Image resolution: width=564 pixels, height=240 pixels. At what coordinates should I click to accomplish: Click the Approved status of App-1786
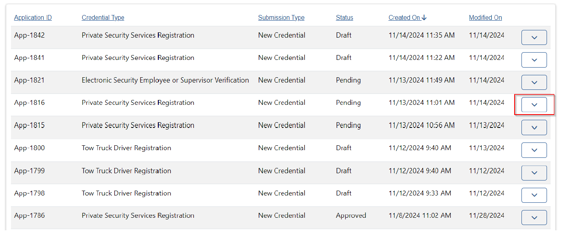click(x=351, y=216)
